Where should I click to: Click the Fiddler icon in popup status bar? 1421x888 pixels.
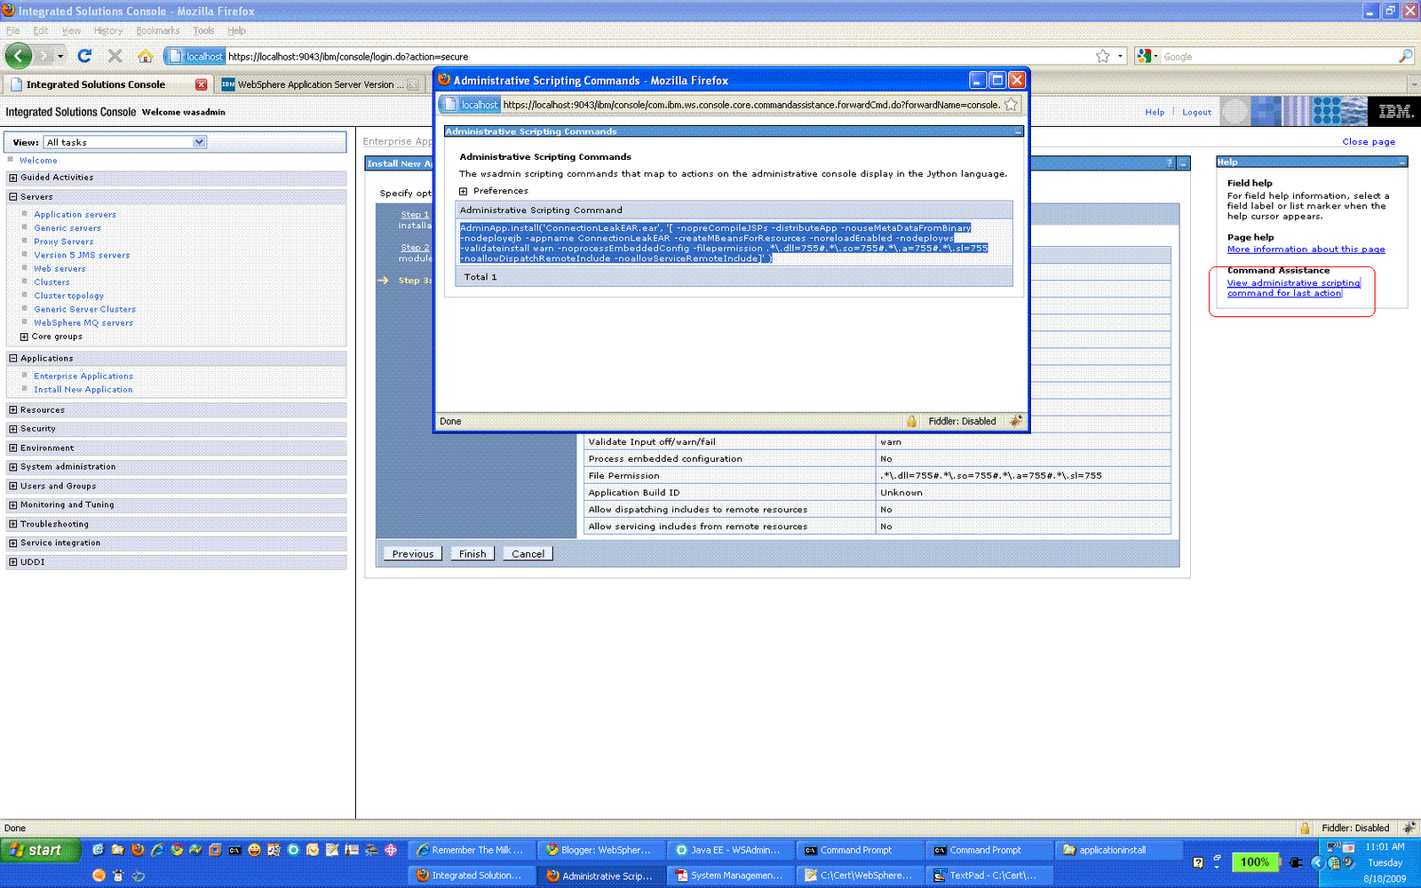[x=1015, y=421]
